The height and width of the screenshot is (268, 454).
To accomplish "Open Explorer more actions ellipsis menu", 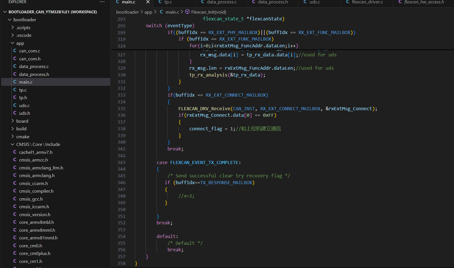I will coord(102,2).
